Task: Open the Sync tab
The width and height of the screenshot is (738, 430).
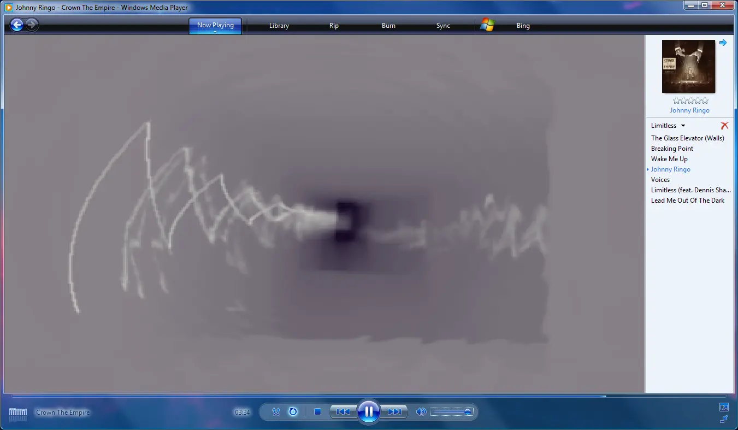Action: coord(443,26)
